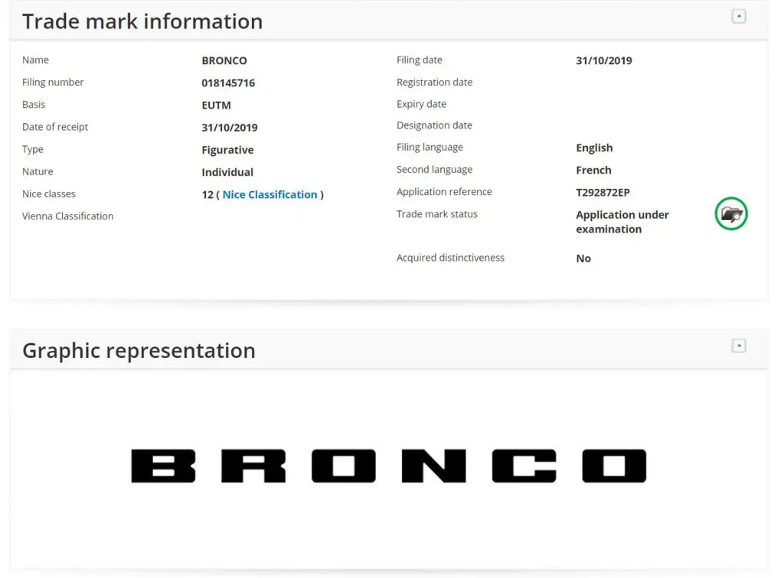The height and width of the screenshot is (578, 784).
Task: Click the Acquired distinctiveness No value
Action: click(583, 258)
